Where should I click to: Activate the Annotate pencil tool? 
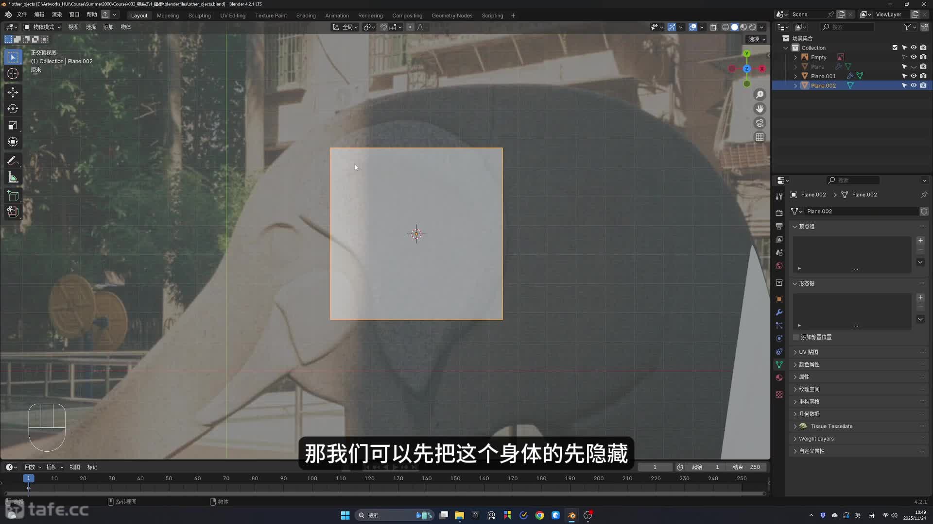tap(13, 161)
